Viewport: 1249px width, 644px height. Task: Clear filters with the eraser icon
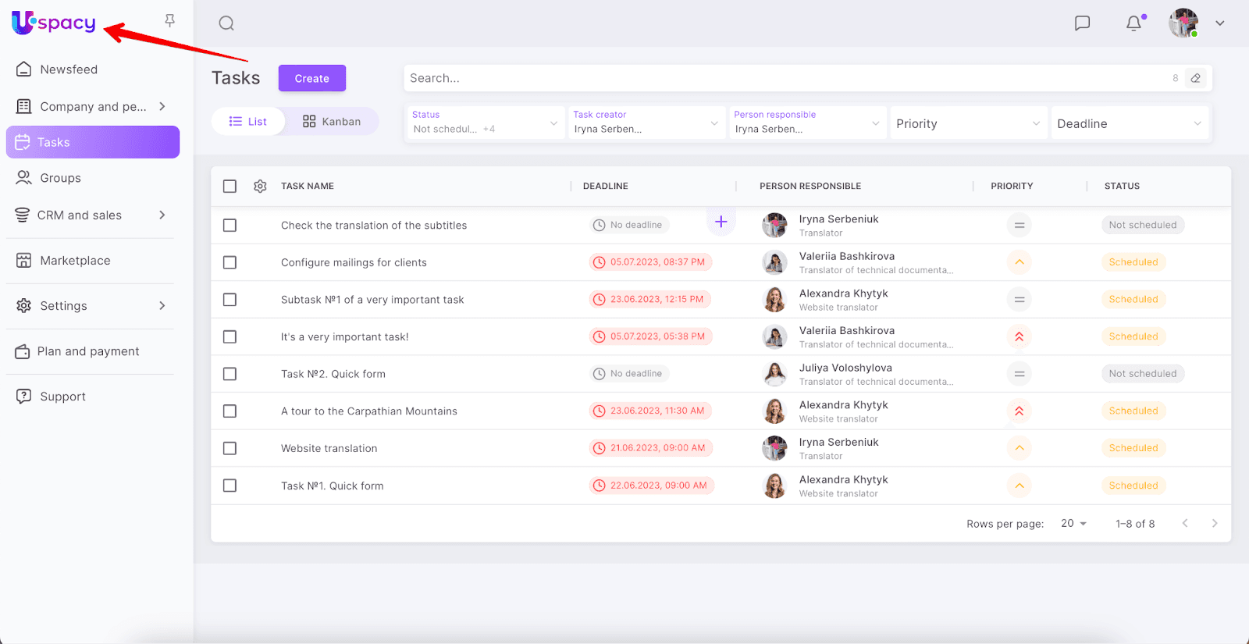pos(1196,78)
